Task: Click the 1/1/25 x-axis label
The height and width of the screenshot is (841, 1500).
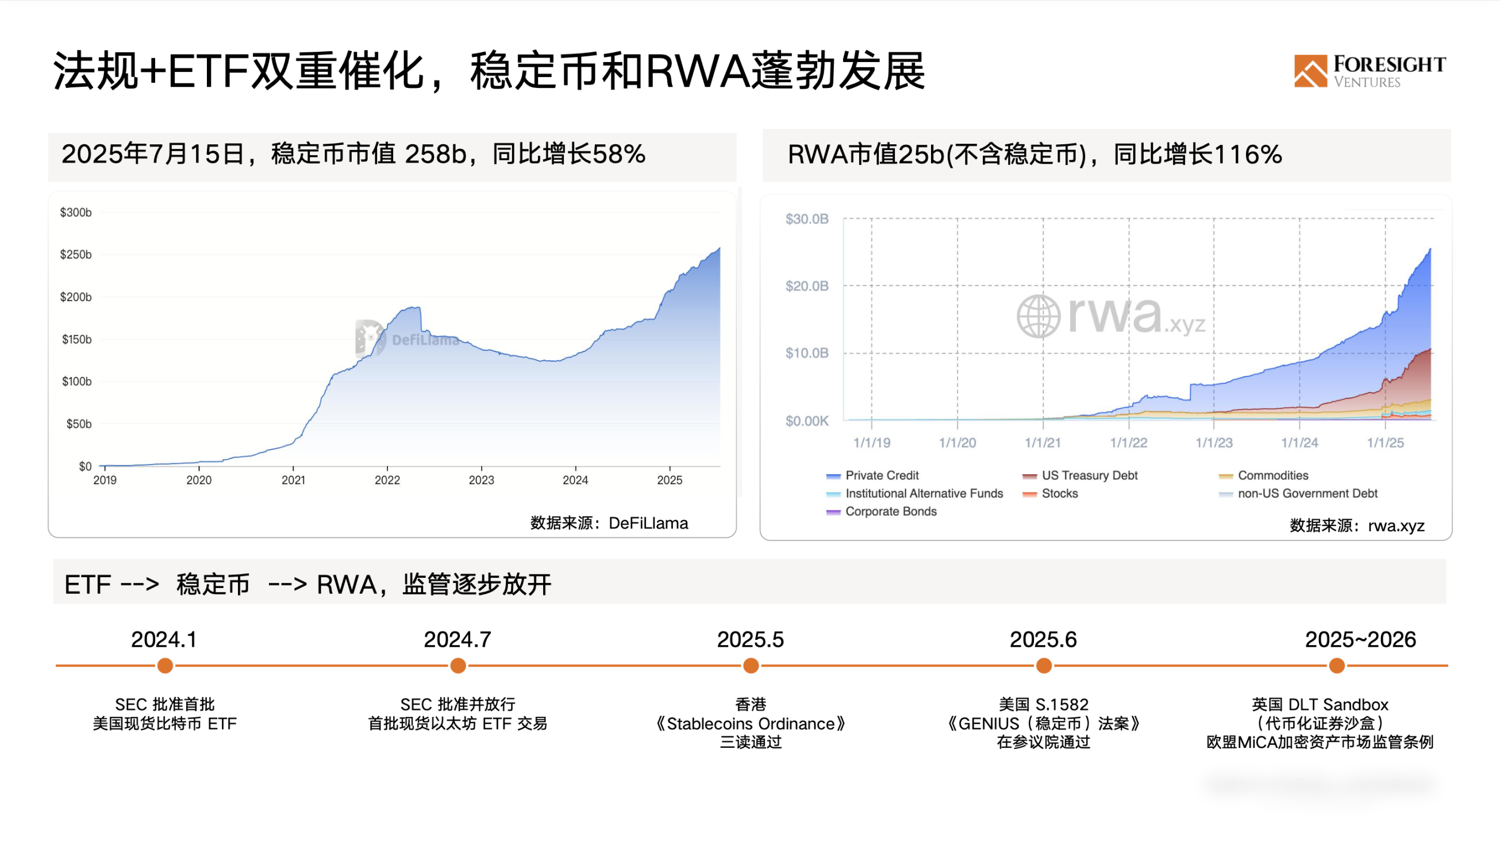Action: (1385, 443)
